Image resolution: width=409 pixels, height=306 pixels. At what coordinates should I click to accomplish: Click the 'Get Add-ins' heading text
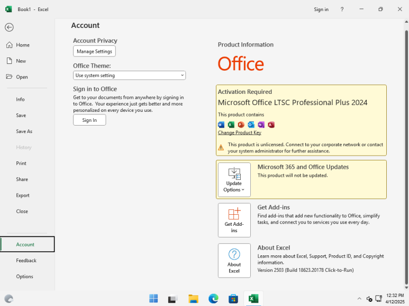[x=274, y=207]
